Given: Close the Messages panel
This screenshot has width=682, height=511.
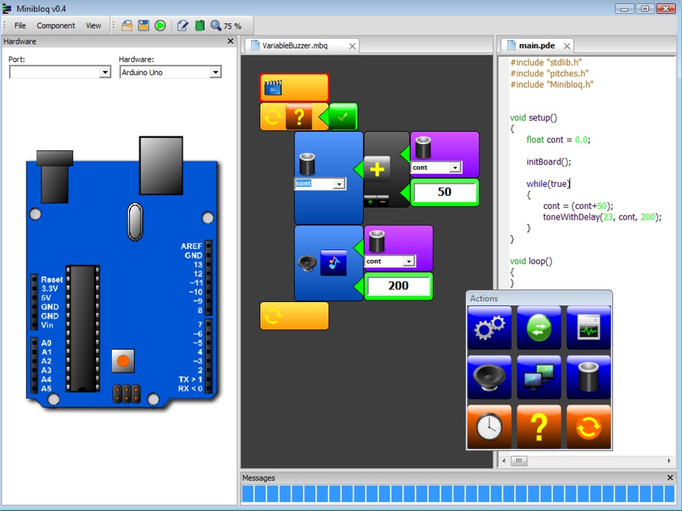Looking at the screenshot, I should (x=670, y=478).
